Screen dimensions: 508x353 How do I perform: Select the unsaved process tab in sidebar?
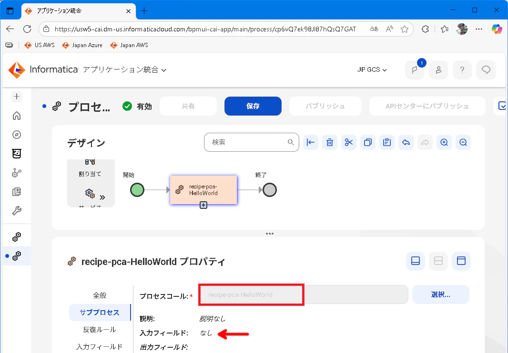pos(17,256)
